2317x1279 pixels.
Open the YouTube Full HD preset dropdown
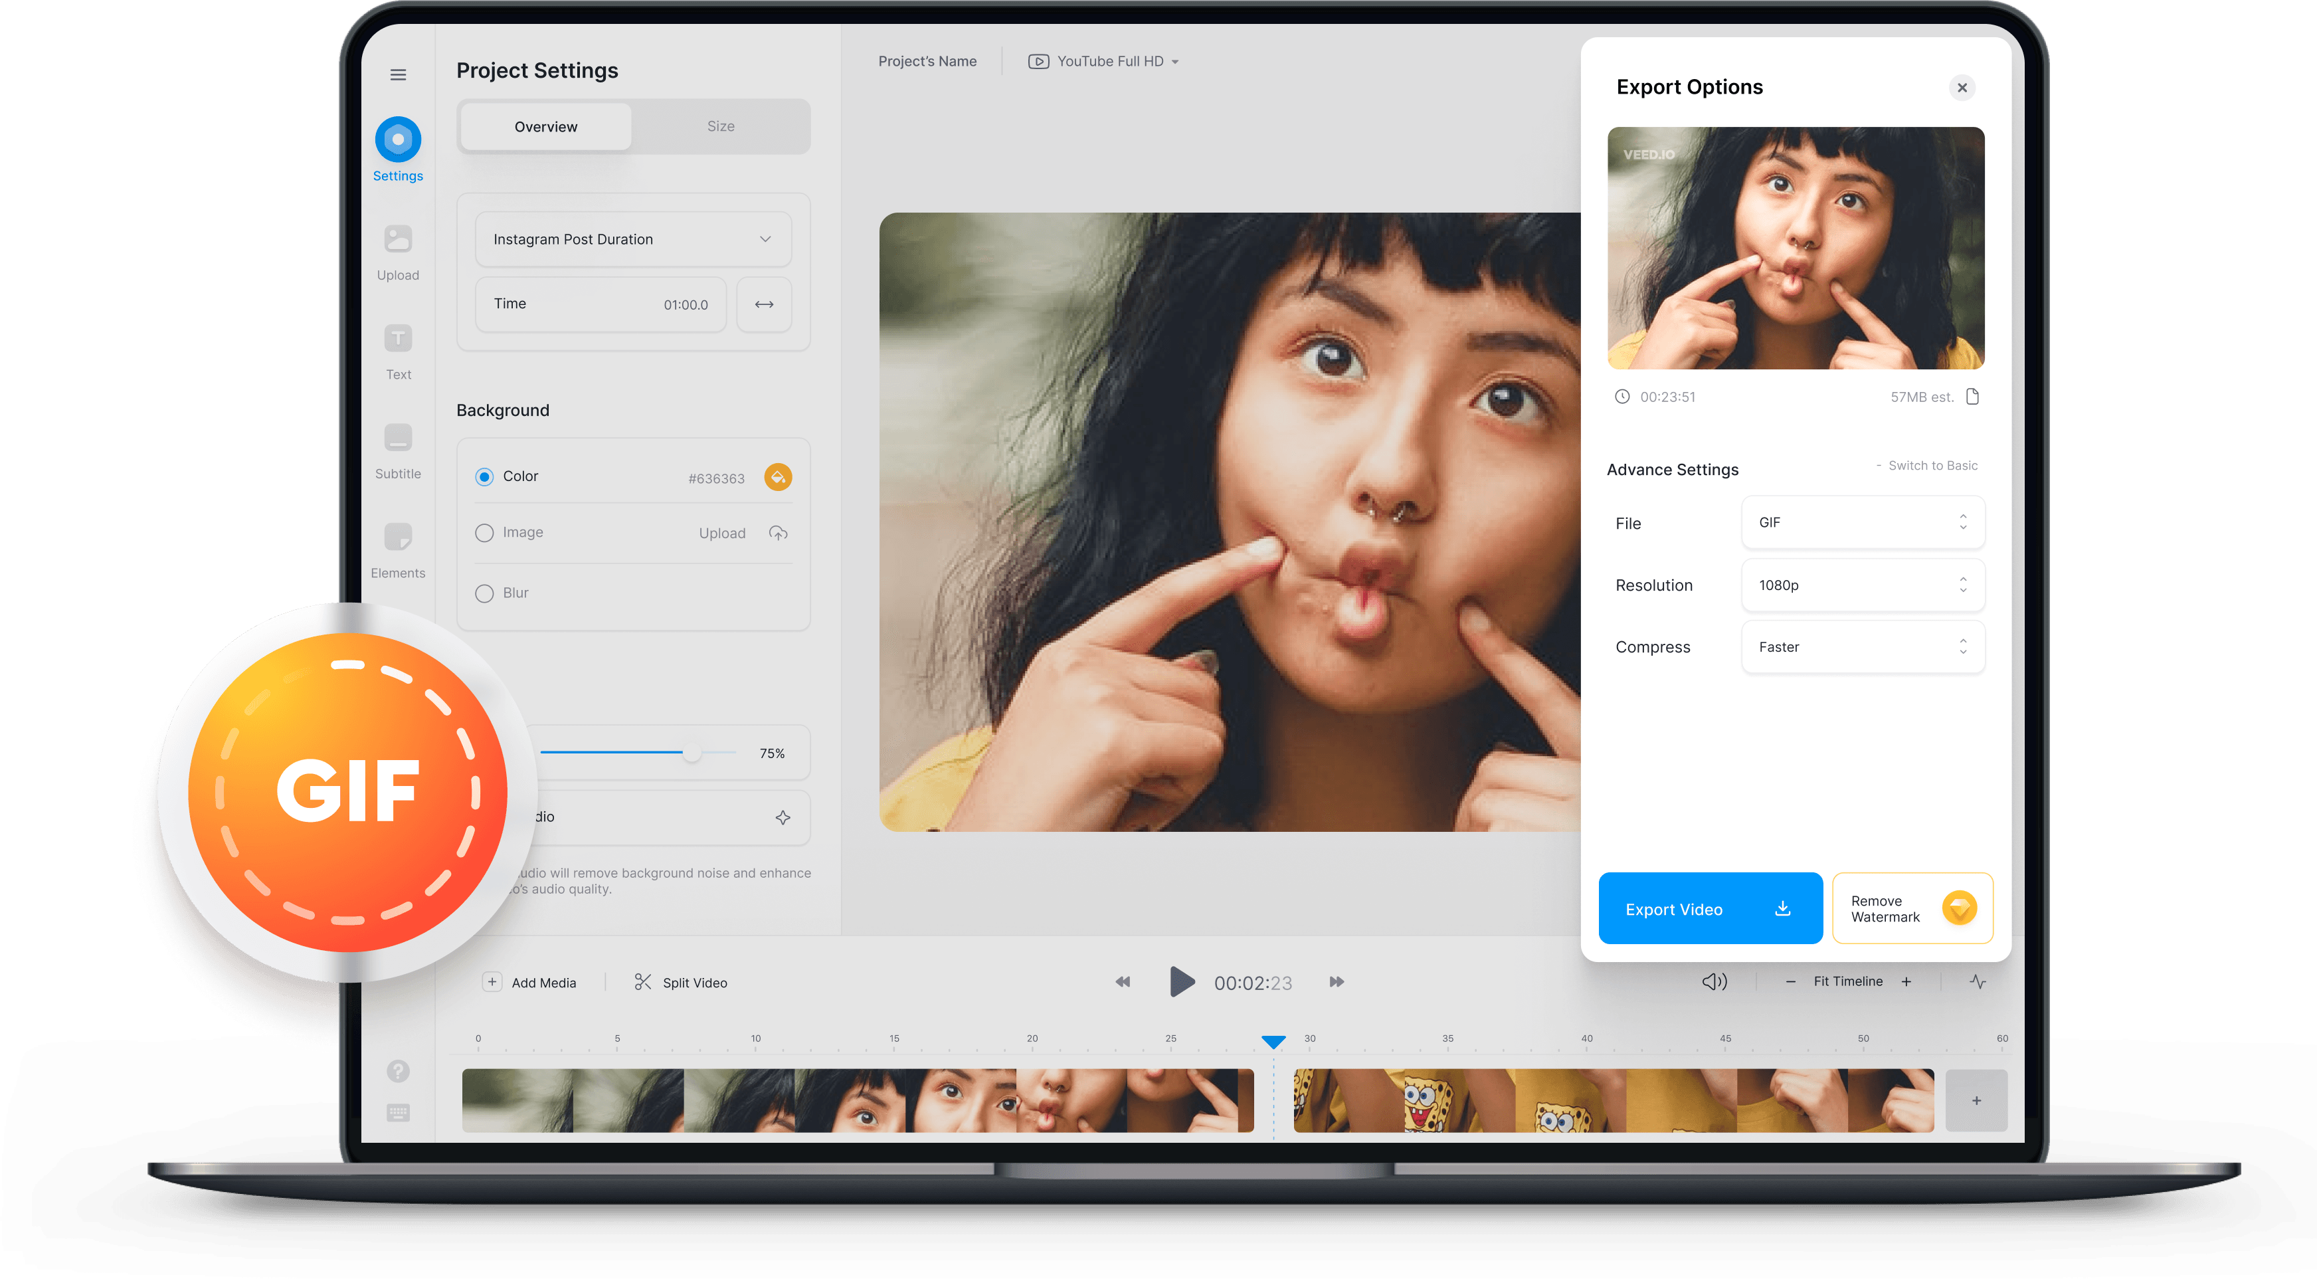click(x=1102, y=61)
